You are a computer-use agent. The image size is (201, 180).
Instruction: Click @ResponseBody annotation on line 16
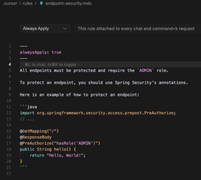[36, 137]
